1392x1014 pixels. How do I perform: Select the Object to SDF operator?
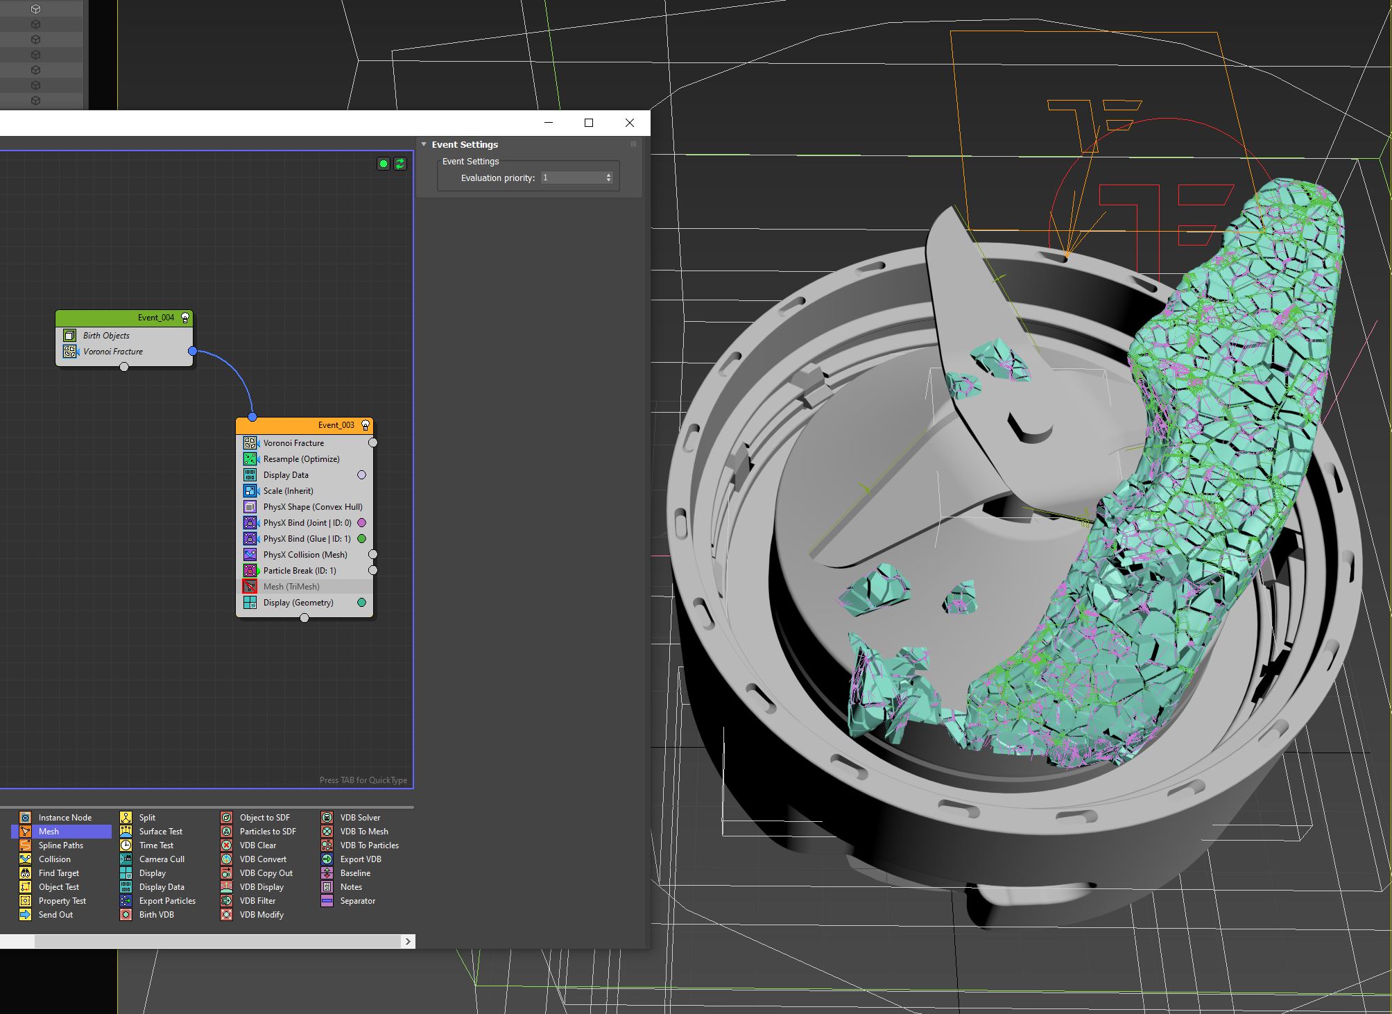[x=264, y=817]
